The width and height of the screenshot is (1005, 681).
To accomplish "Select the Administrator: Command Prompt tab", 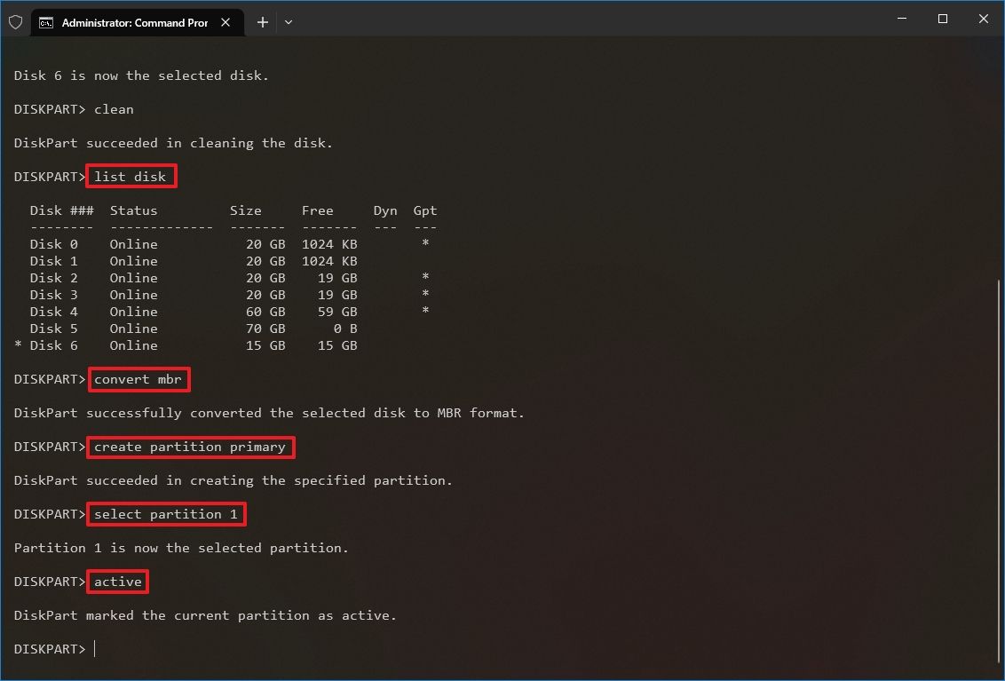I will (x=133, y=22).
